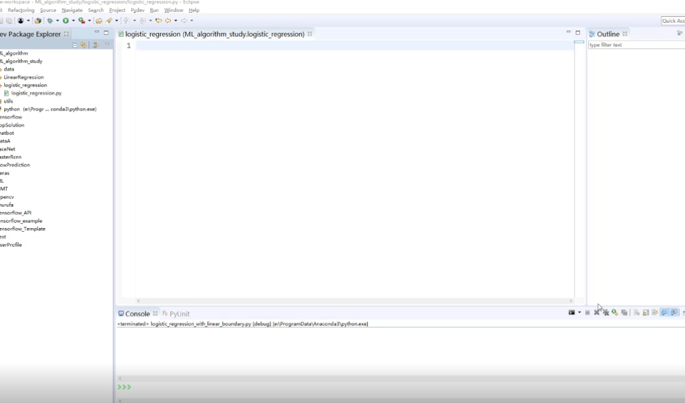Screen dimensions: 685x403
Task: Click the Open Console icon in Console toolbar
Action: 572,312
